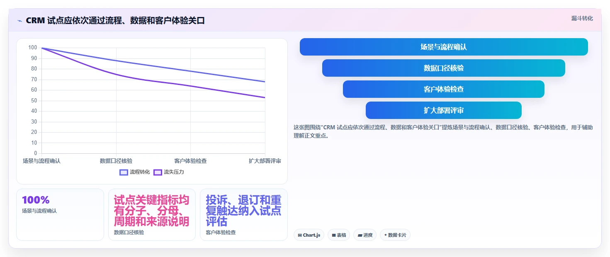Click the 90 y-axis tick label
The width and height of the screenshot is (610, 257).
[34, 58]
